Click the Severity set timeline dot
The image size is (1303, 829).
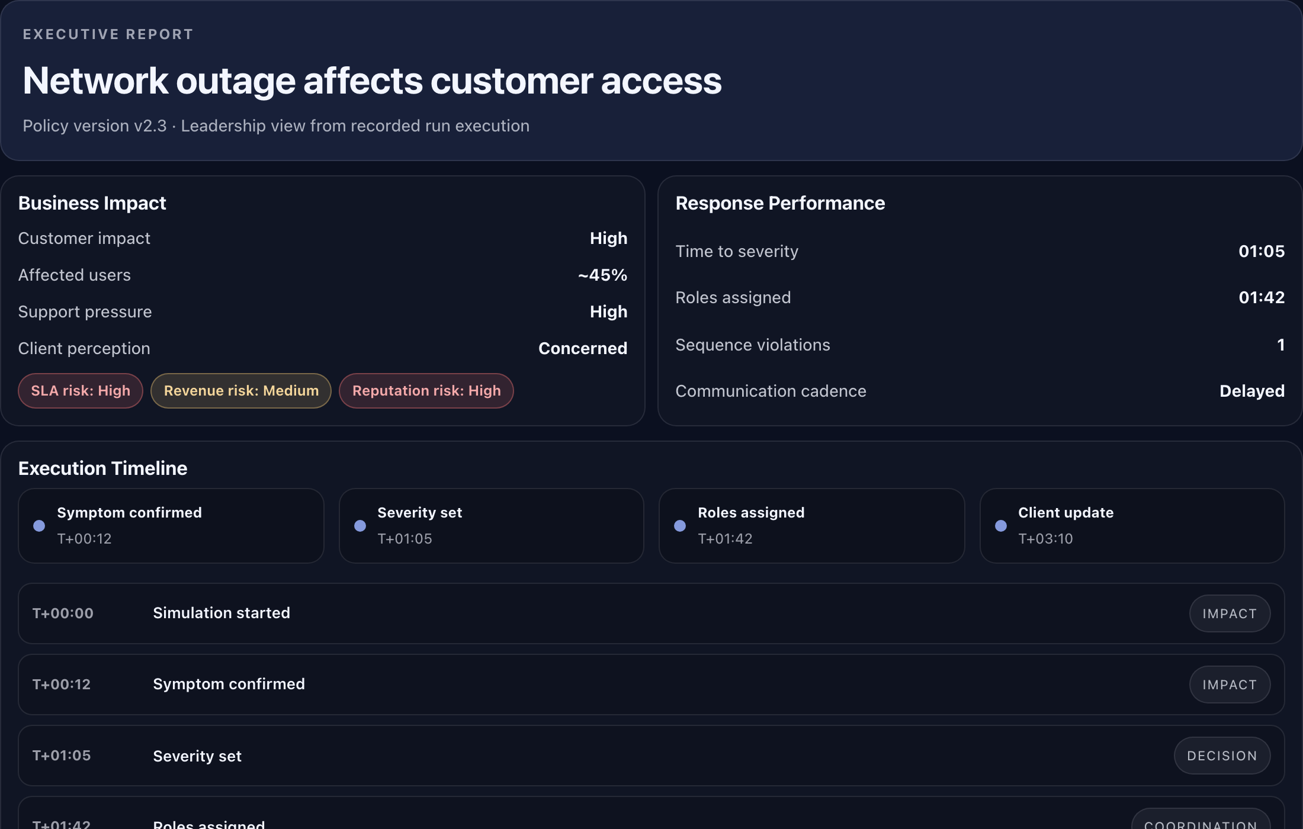(360, 526)
